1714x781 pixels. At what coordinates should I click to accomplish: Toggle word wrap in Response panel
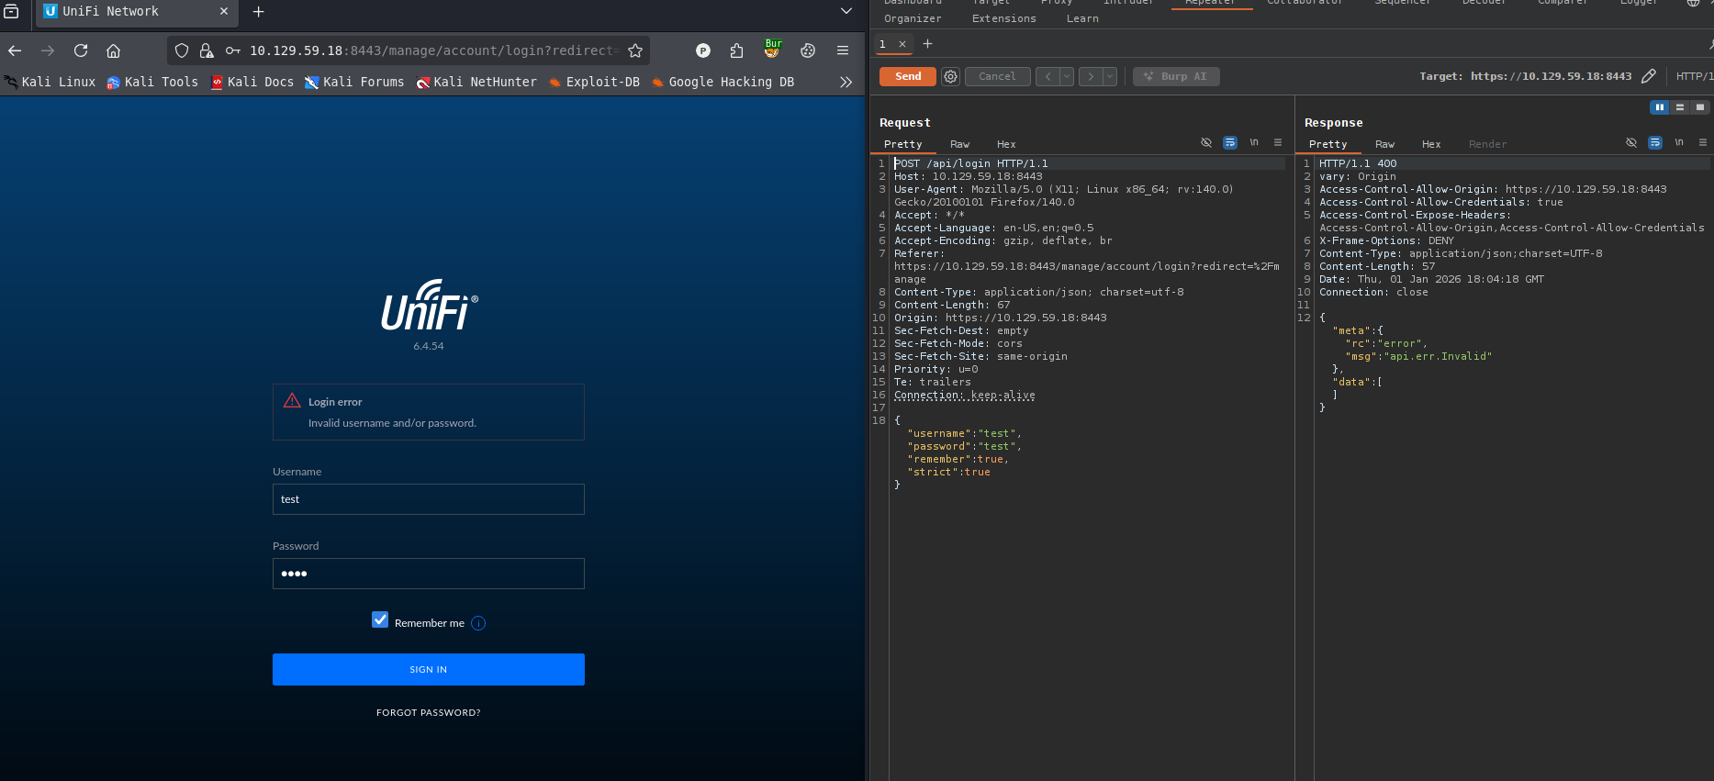point(1655,142)
